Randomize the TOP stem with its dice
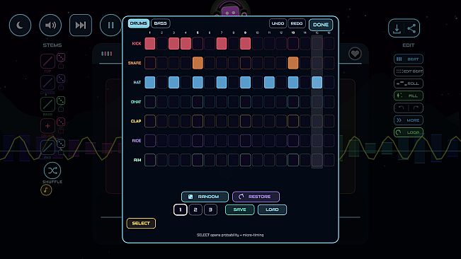Image resolution: width=461 pixels, height=259 pixels. click(x=61, y=57)
